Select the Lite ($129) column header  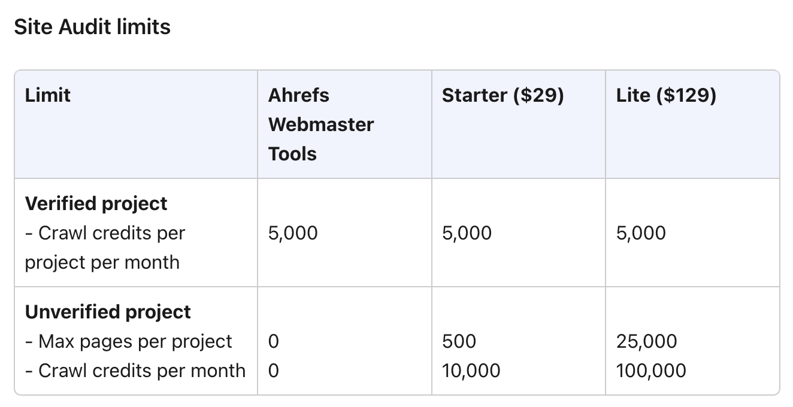tap(666, 95)
